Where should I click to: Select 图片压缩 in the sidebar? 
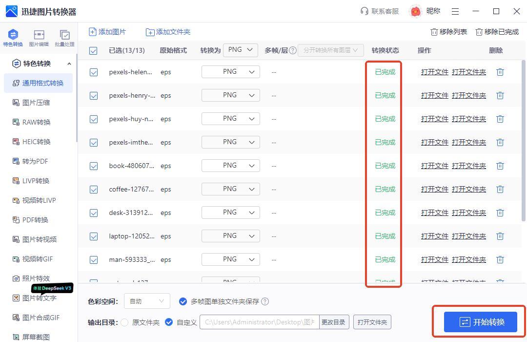pyautogui.click(x=36, y=103)
